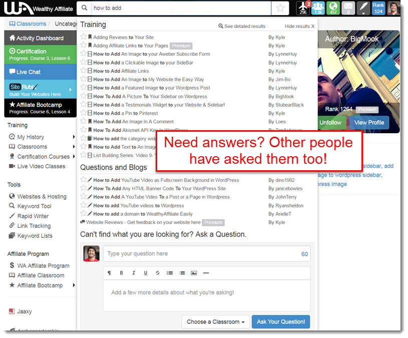Image resolution: width=408 pixels, height=338 pixels.
Task: Star 'How To Add A Picture To Your Sidebar'
Action: coord(83,96)
